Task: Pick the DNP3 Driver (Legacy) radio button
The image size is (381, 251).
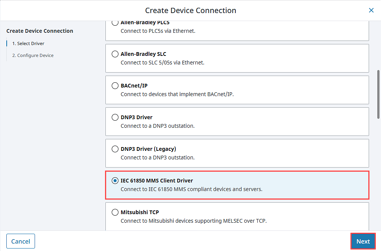Action: coord(115,149)
